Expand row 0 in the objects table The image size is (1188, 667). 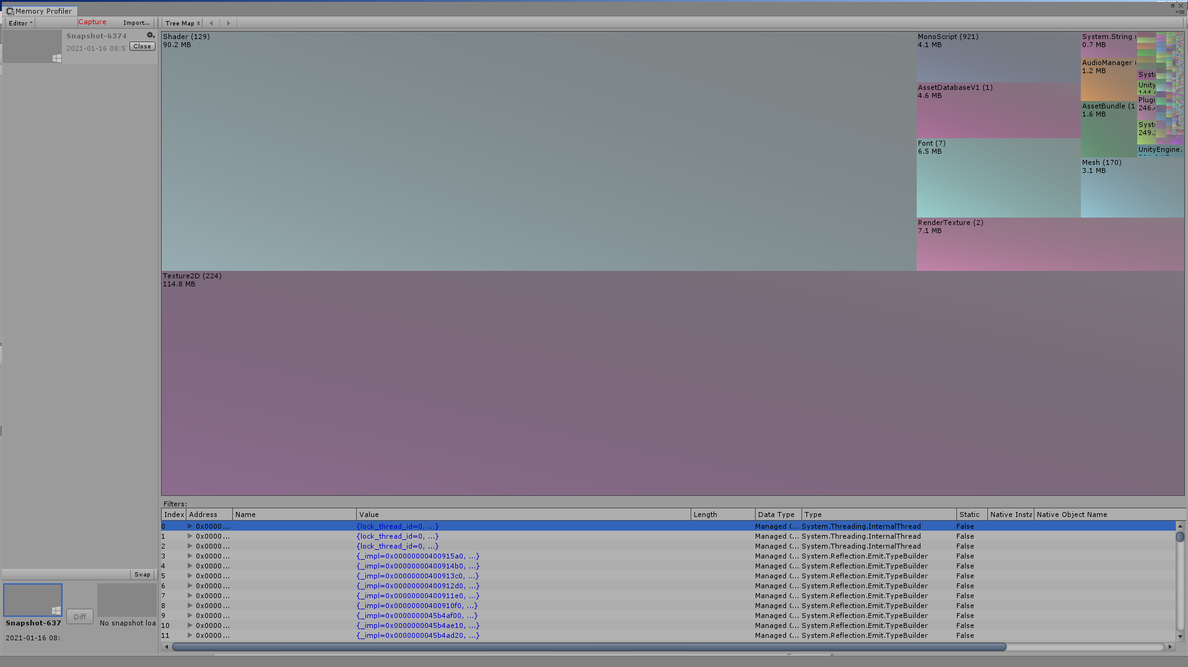(x=190, y=526)
